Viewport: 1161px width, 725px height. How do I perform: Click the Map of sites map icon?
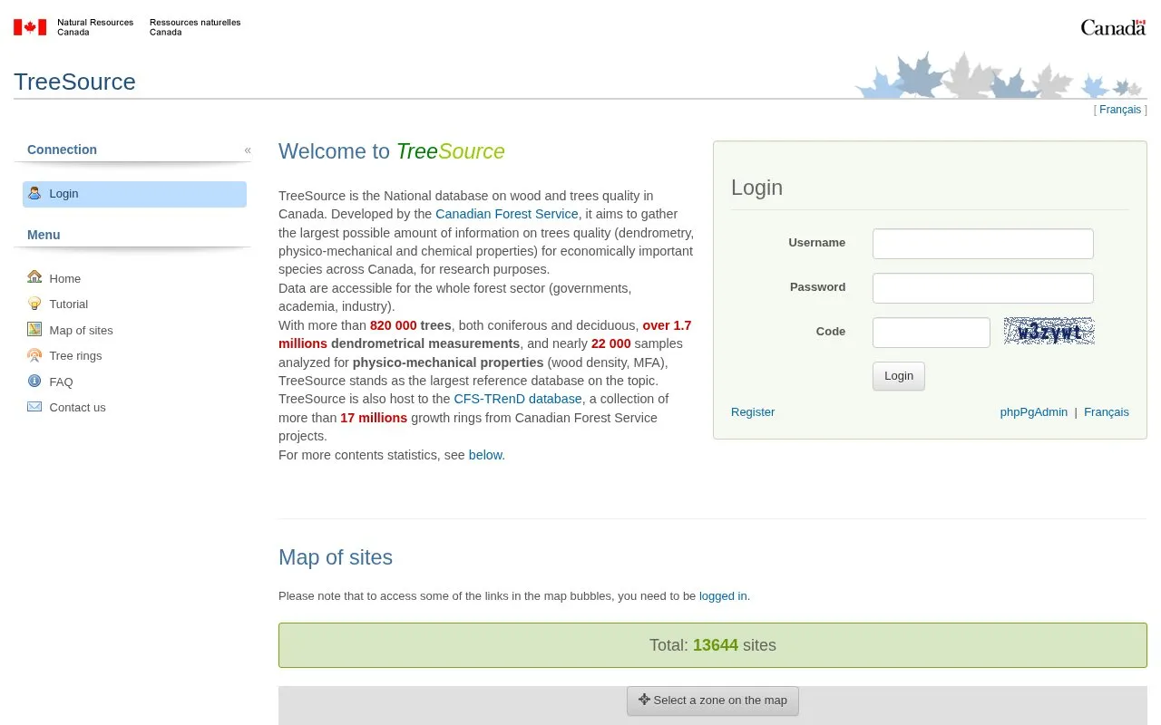[x=34, y=329]
